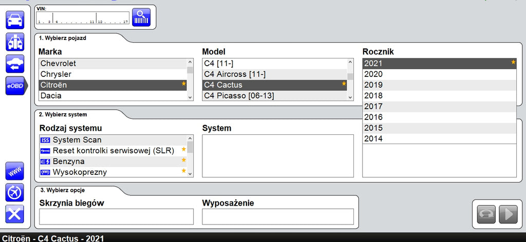Click the VIN barcode search icon
526x242 pixels.
(141, 17)
